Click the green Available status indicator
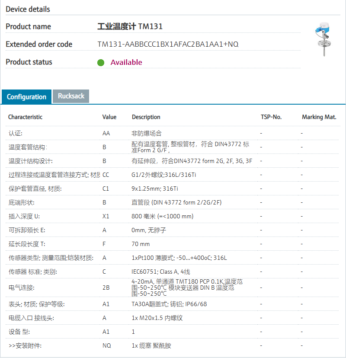Viewport: 346px width, 358px height. coord(101,62)
